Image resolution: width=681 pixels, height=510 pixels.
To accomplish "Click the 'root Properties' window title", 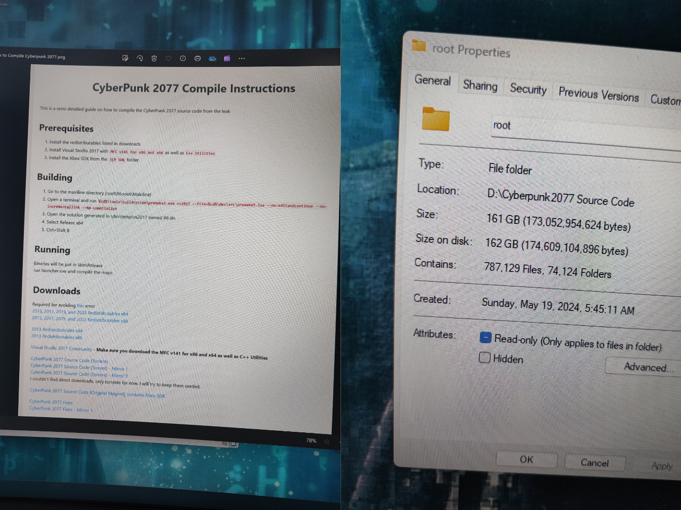I will 471,51.
